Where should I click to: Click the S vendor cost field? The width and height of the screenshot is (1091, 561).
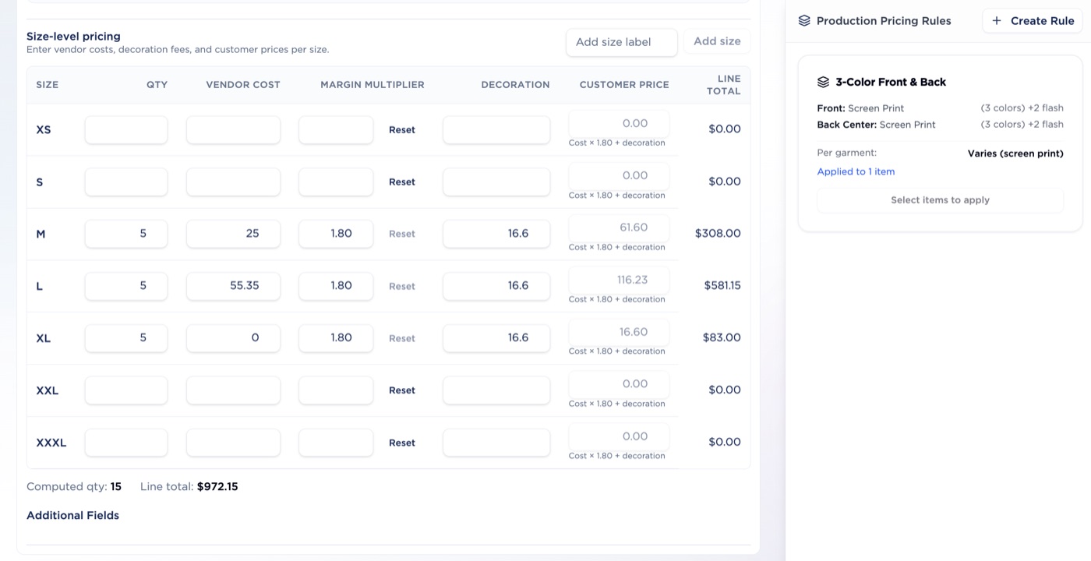(233, 182)
